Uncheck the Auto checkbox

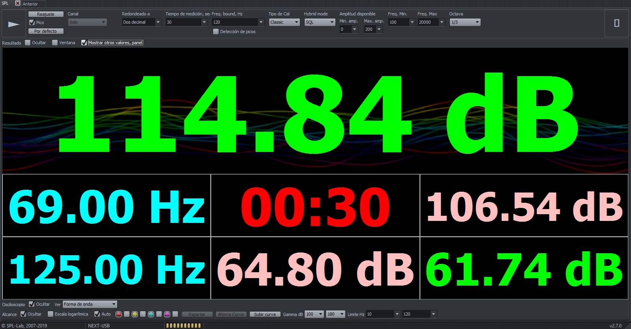pos(97,314)
